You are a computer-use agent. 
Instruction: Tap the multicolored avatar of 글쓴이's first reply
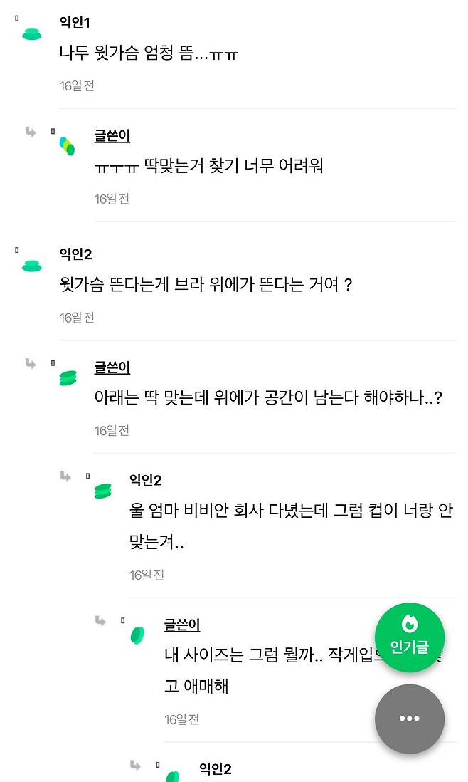tap(68, 145)
